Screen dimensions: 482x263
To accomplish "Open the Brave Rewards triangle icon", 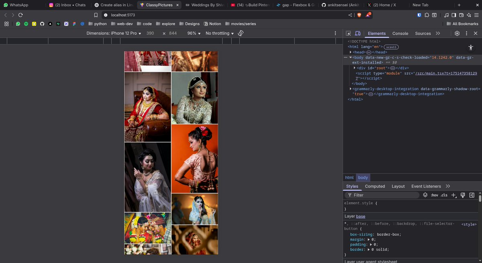I will tap(368, 15).
